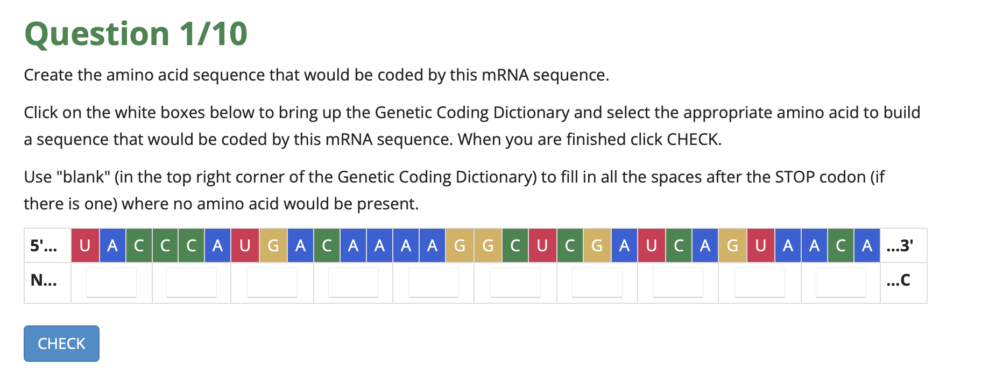Open the fourth codon answer box

pyautogui.click(x=353, y=281)
